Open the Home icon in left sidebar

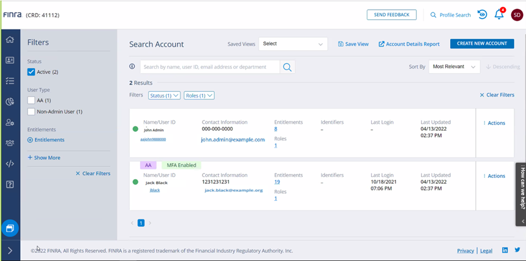pos(10,40)
